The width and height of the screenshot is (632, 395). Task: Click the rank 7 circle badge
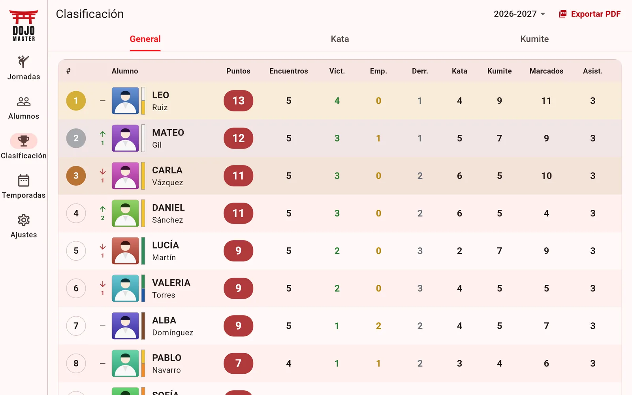(76, 326)
